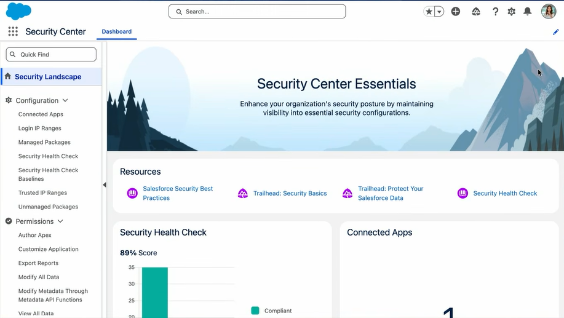Open Modify Metadata Through Metadata API Functions

click(x=53, y=295)
